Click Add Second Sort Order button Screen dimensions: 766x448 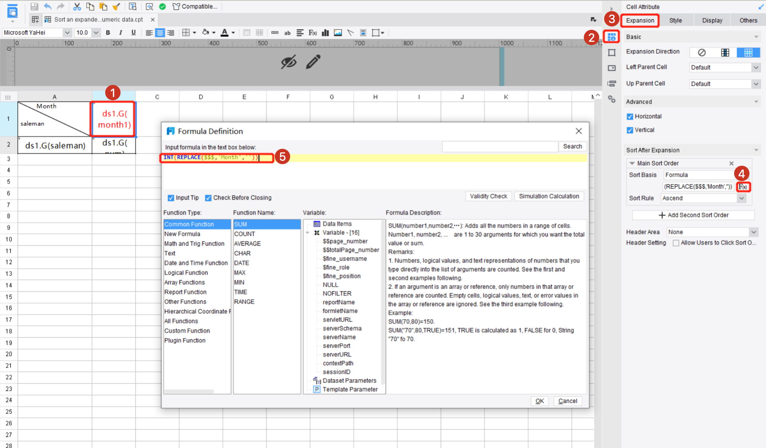(693, 215)
